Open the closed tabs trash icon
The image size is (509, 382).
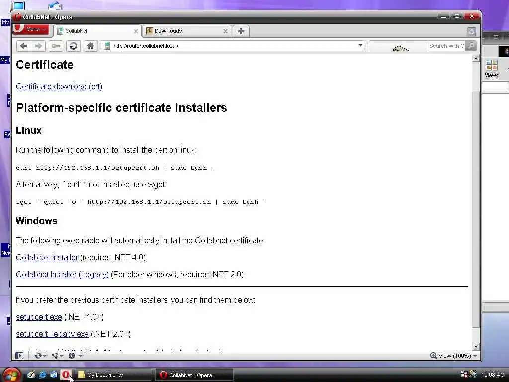tap(472, 31)
